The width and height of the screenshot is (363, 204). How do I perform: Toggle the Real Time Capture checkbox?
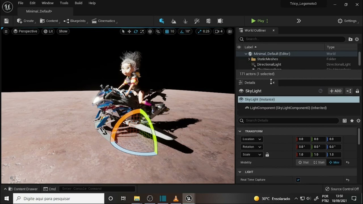click(x=298, y=180)
